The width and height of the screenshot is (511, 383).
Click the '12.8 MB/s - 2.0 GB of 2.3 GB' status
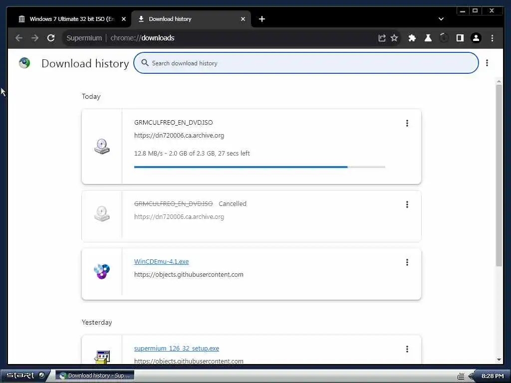point(192,154)
